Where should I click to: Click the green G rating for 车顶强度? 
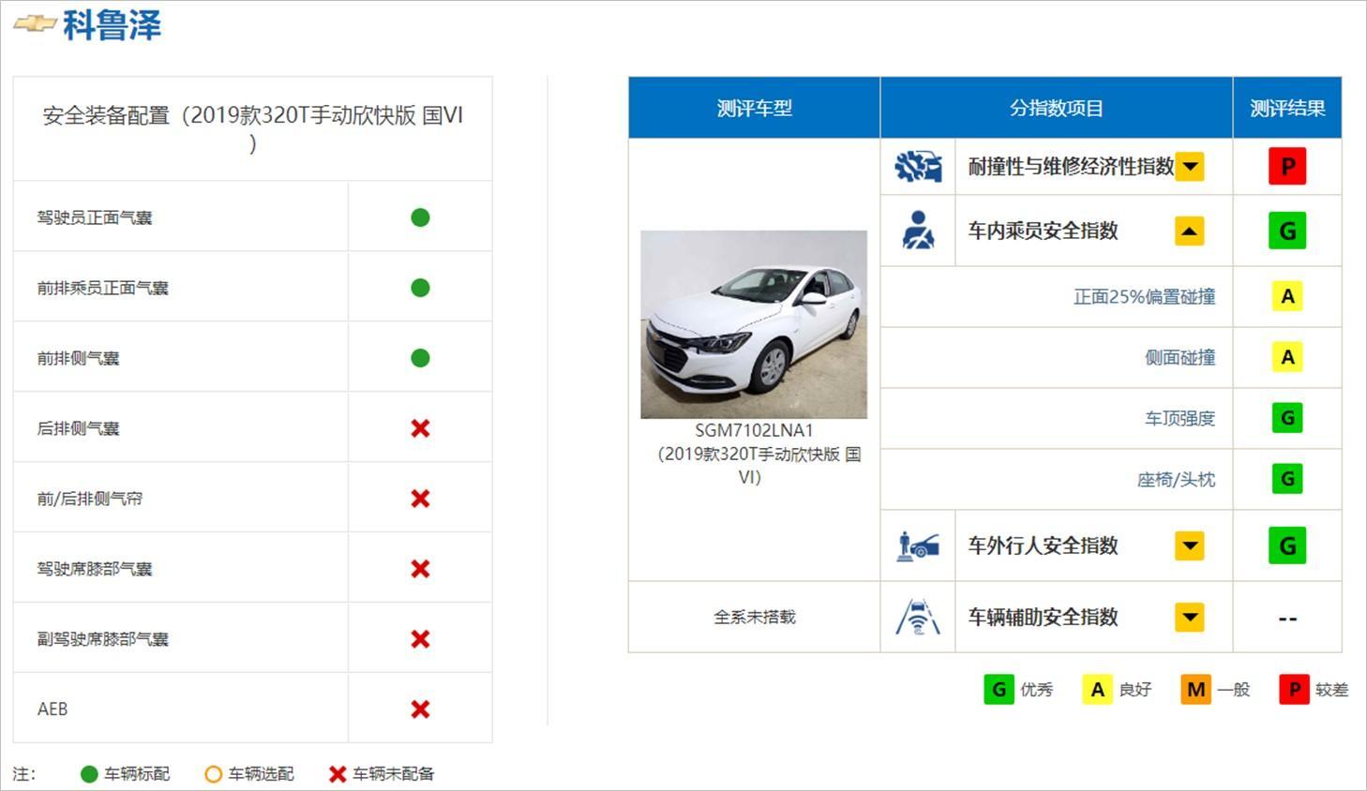coord(1287,418)
